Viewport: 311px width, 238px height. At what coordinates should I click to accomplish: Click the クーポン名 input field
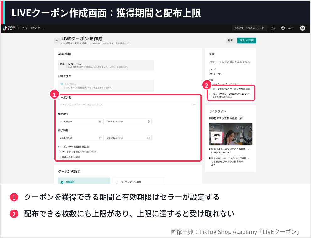point(128,104)
